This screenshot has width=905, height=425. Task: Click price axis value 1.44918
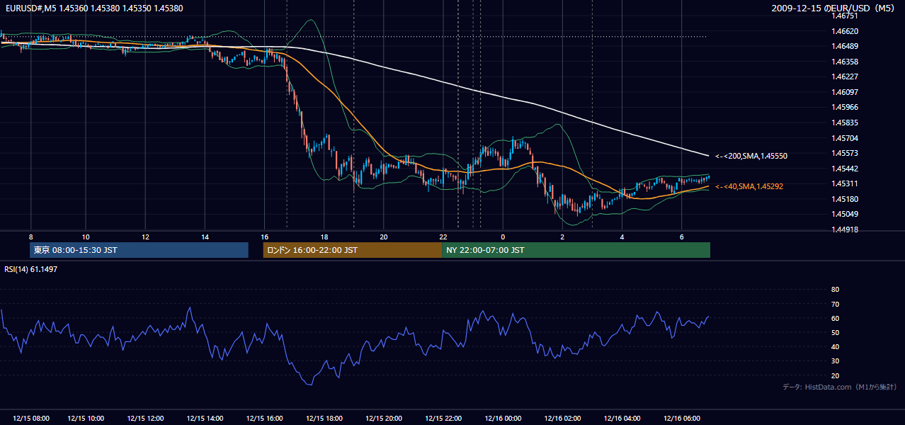pos(845,229)
